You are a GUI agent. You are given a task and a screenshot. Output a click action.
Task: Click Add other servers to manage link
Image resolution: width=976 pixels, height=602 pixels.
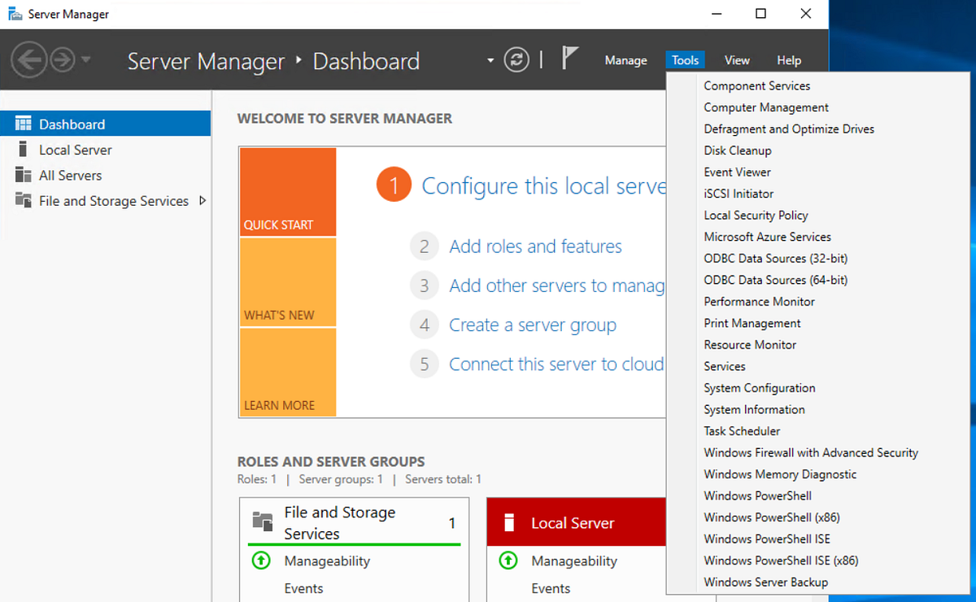[557, 286]
